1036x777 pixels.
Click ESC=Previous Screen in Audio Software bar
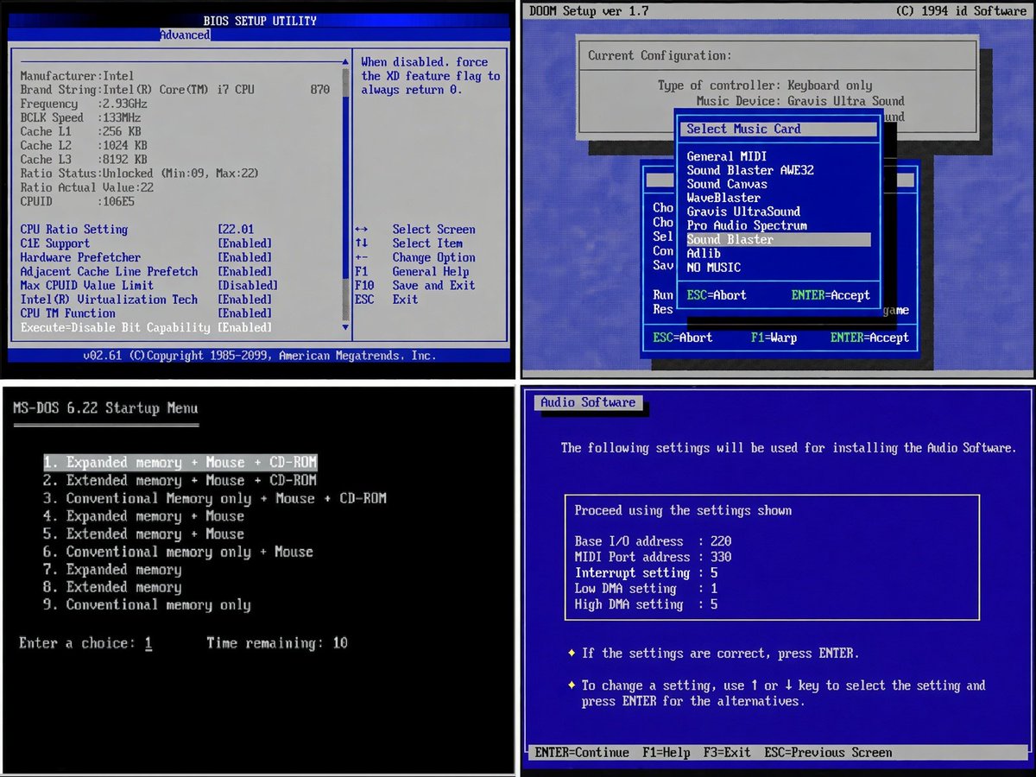828,753
